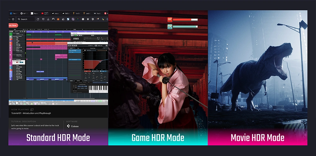Select the Movie HDR Mode label
Viewport: 316px width, 156px height.
point(258,138)
